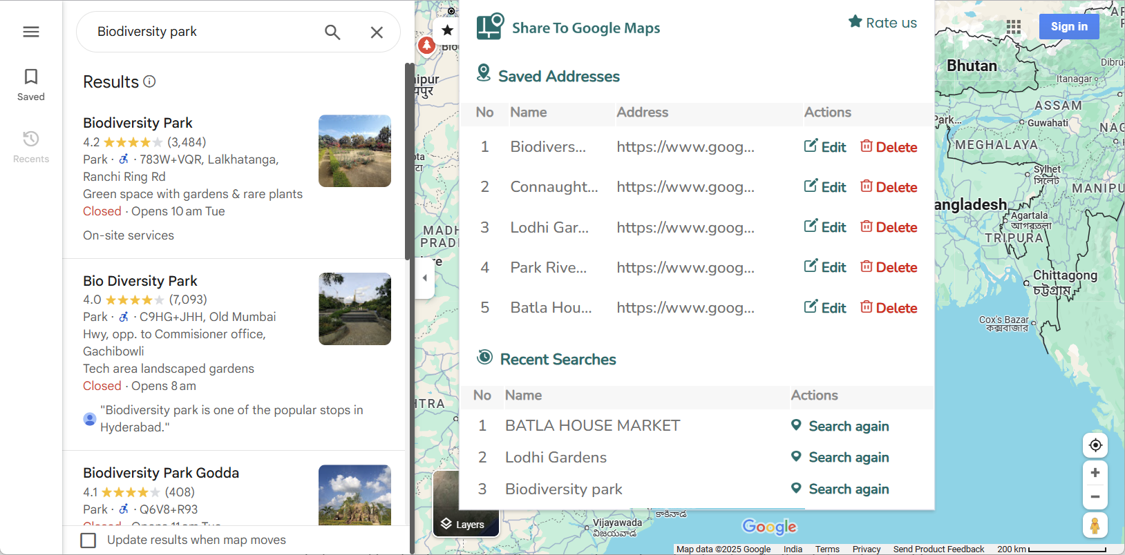Show your location on the map
This screenshot has width=1125, height=555.
(x=1095, y=445)
